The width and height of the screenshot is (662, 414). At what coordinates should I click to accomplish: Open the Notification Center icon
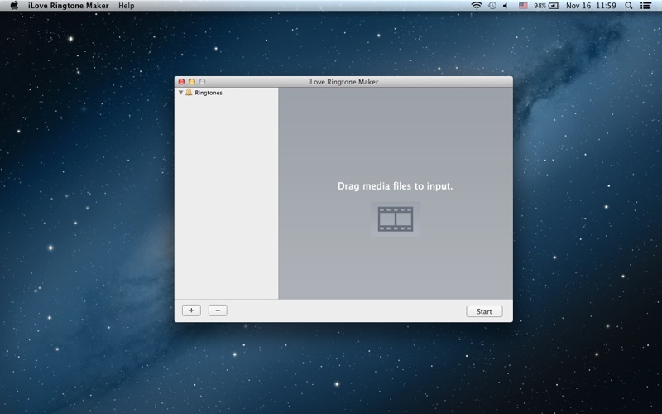pos(645,6)
